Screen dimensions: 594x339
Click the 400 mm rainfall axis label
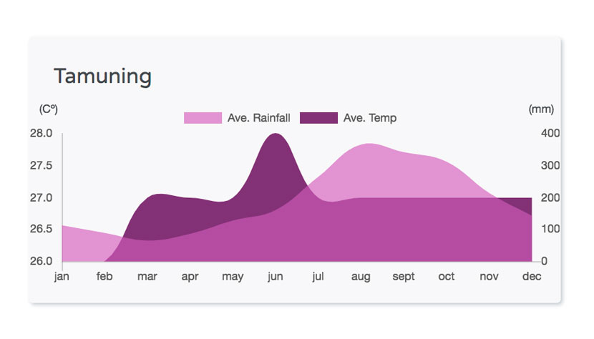pyautogui.click(x=550, y=133)
